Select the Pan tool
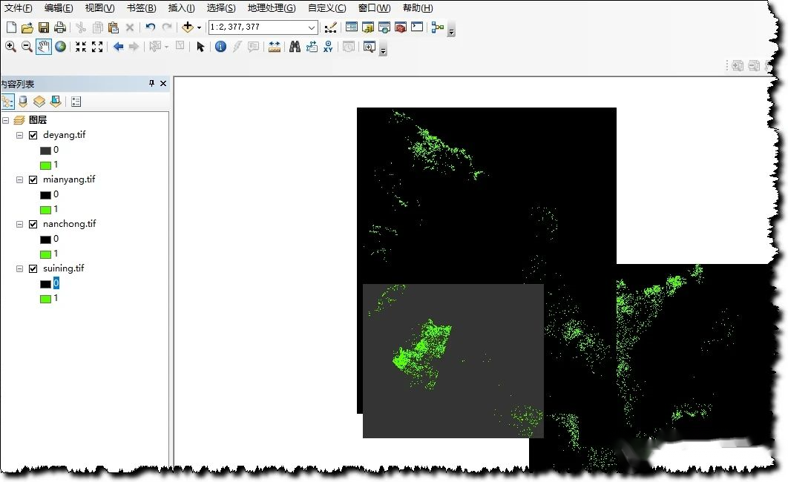 point(43,45)
